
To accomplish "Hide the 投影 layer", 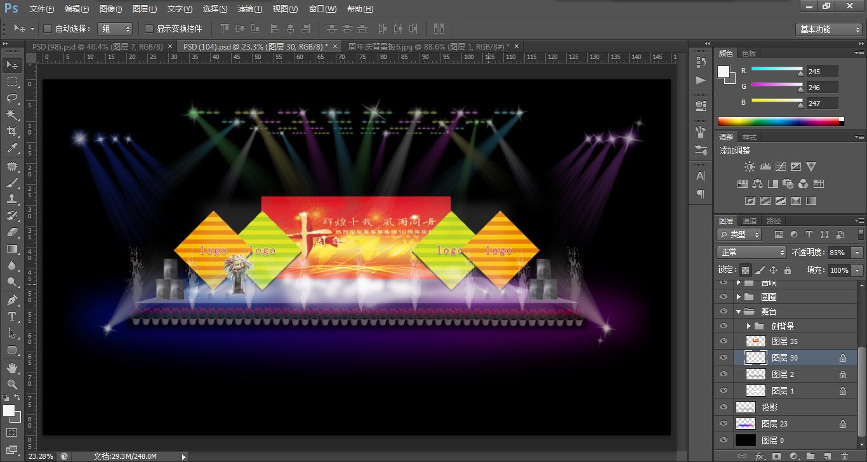I will (723, 407).
